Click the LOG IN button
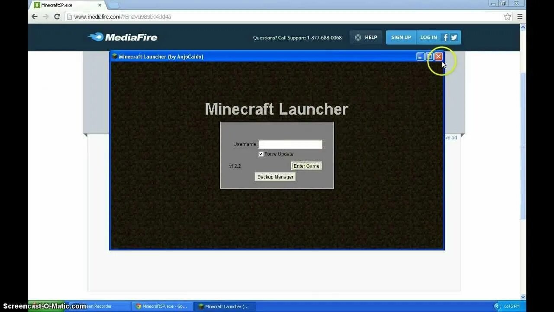This screenshot has height=312, width=554. pos(428,37)
